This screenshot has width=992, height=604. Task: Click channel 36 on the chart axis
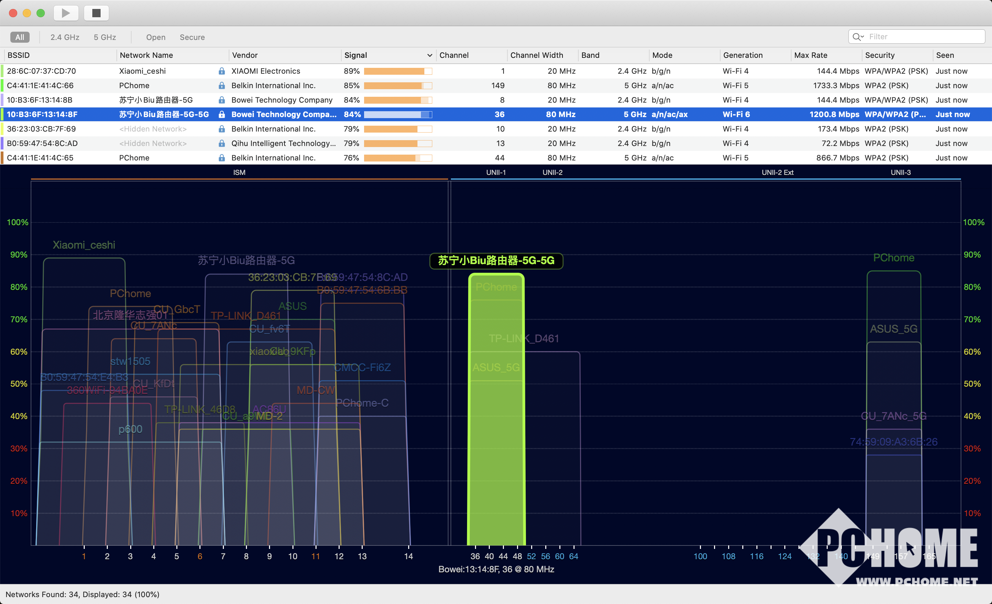coord(475,556)
